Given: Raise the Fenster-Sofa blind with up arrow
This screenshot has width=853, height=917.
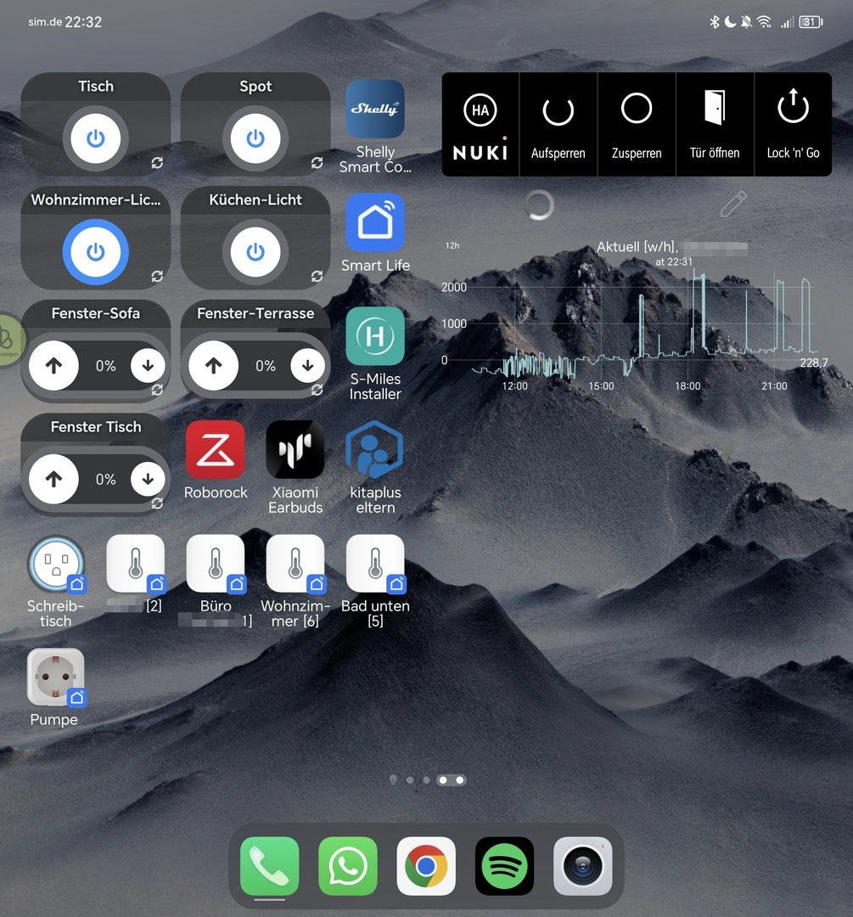Looking at the screenshot, I should [x=54, y=366].
